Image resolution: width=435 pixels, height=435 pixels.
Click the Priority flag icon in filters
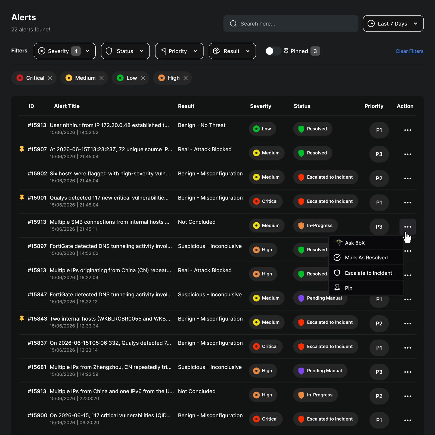(x=163, y=51)
